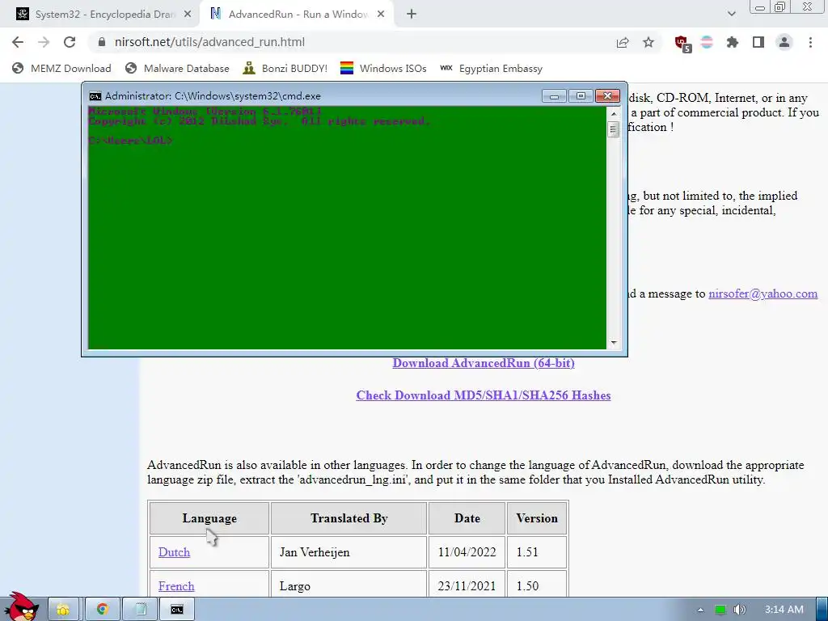The image size is (828, 621).
Task: Open the volume speaker tray icon
Action: [x=740, y=610]
